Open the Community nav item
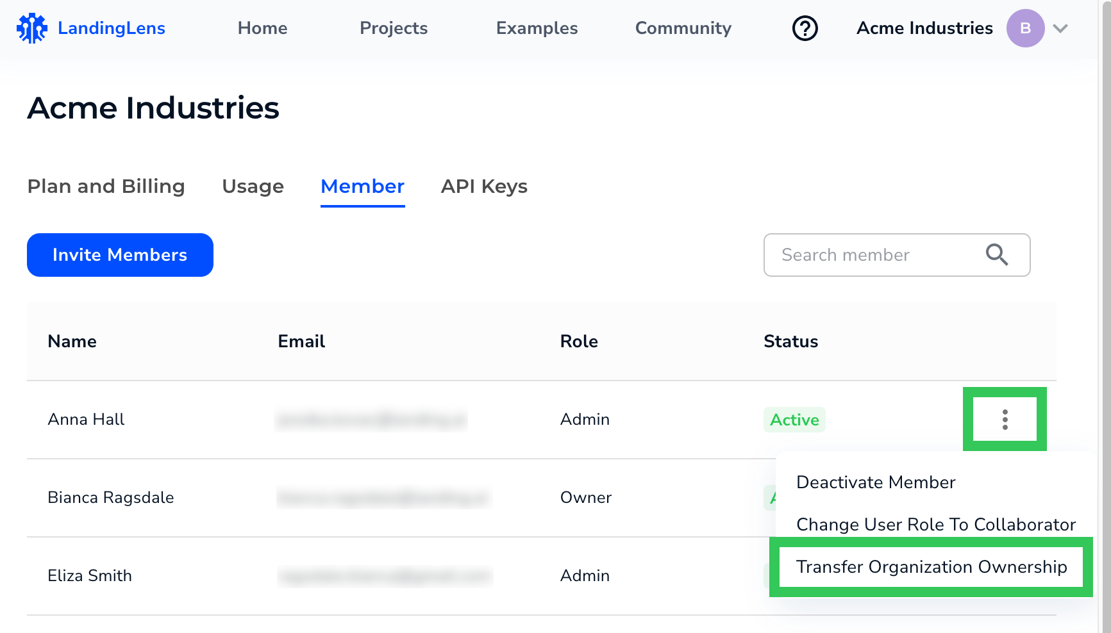This screenshot has width=1111, height=633. [x=683, y=28]
